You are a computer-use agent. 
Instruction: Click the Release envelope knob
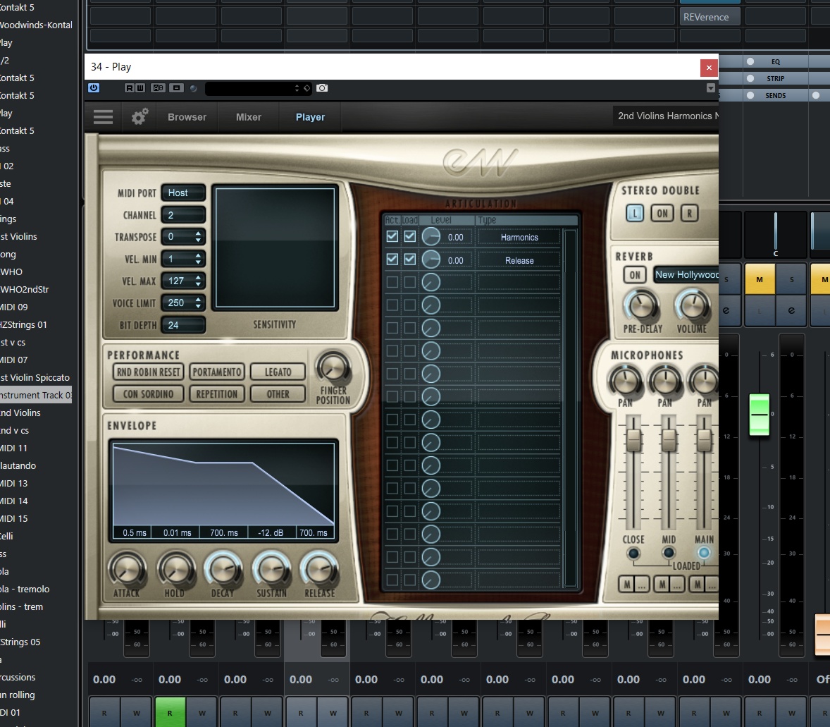[319, 570]
